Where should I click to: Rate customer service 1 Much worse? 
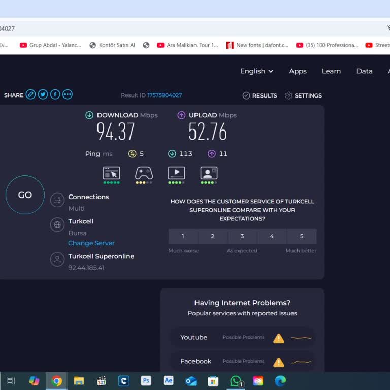click(x=183, y=236)
